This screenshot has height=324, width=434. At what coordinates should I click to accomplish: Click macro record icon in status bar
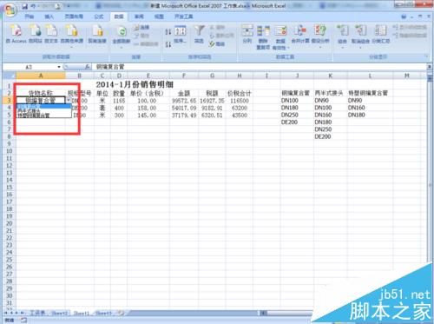tap(23, 320)
